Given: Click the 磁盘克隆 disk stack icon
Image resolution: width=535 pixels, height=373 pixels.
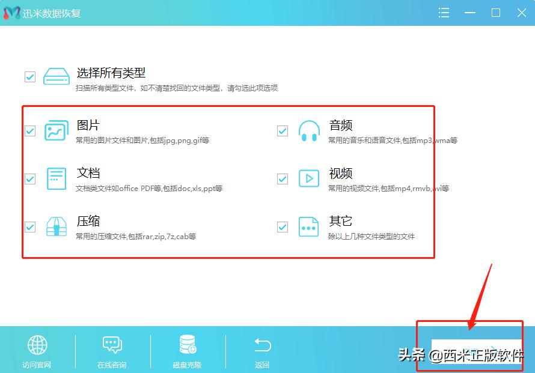Looking at the screenshot, I should (x=187, y=345).
